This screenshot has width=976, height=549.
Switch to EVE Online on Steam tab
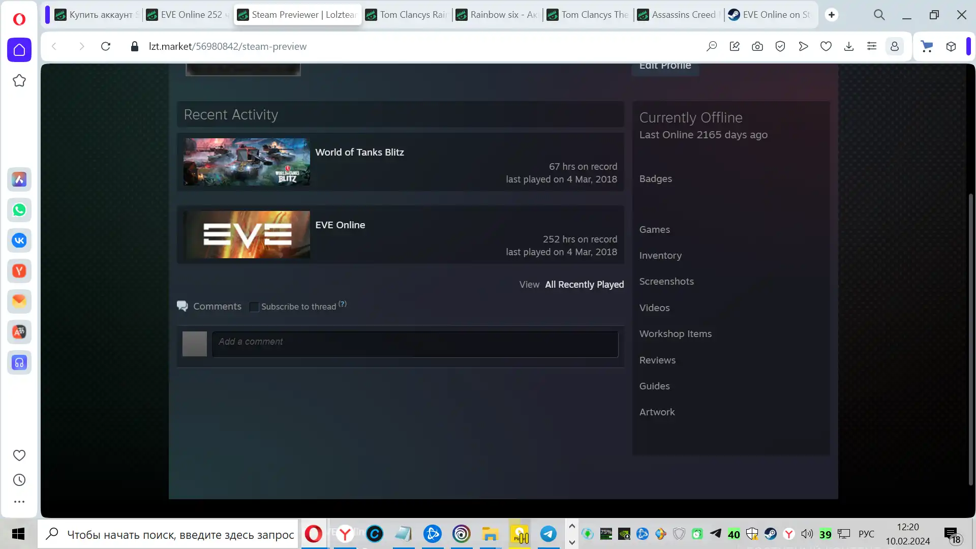pyautogui.click(x=770, y=15)
